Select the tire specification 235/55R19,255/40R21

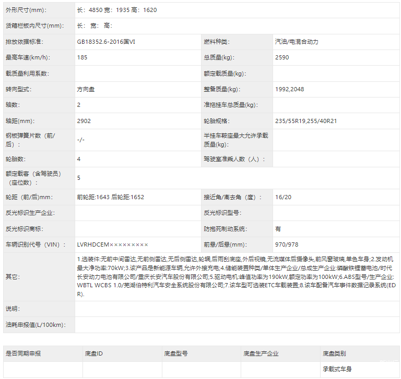pos(306,121)
